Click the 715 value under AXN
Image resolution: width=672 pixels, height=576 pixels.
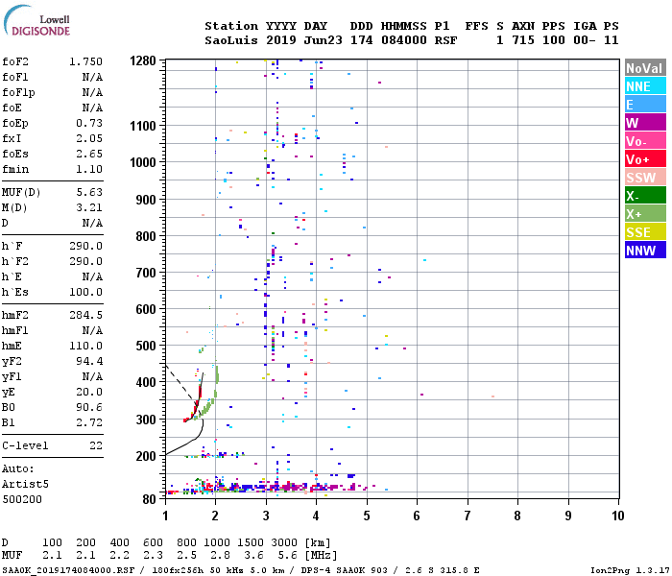(x=523, y=40)
